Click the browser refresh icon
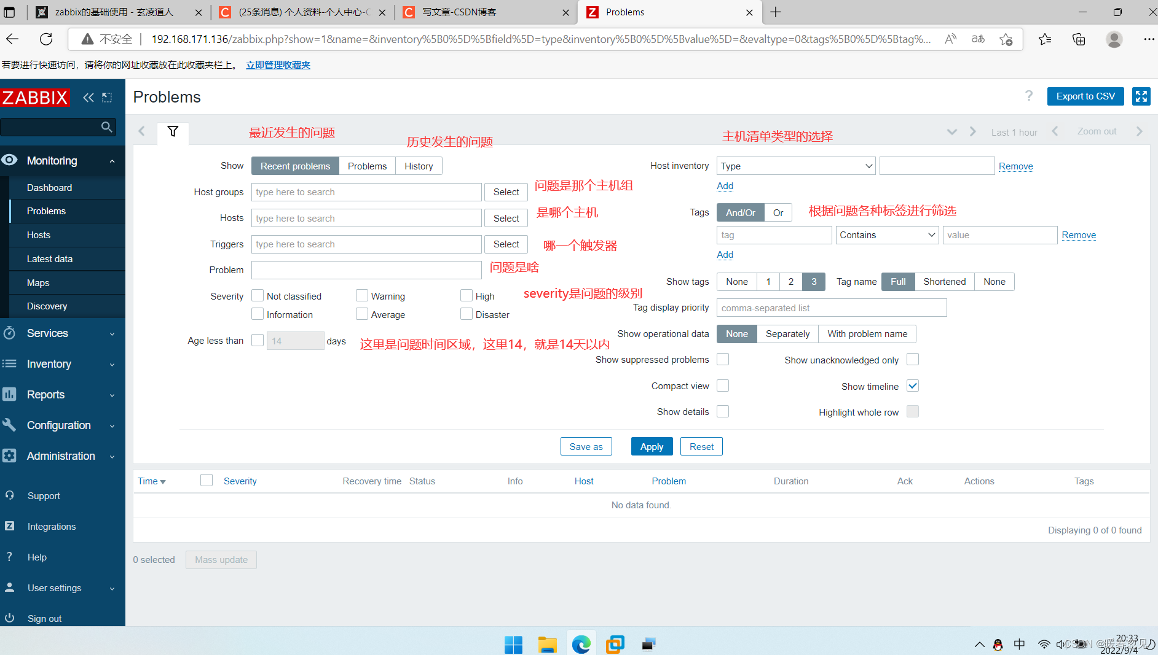The width and height of the screenshot is (1158, 655). [x=46, y=39]
